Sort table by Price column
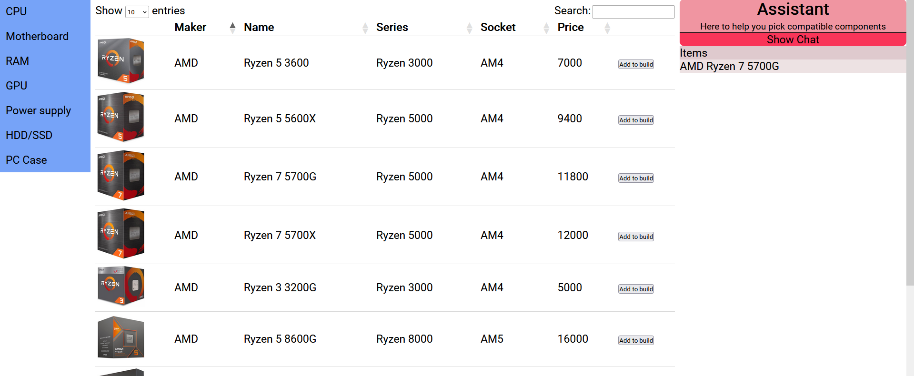 [x=584, y=27]
